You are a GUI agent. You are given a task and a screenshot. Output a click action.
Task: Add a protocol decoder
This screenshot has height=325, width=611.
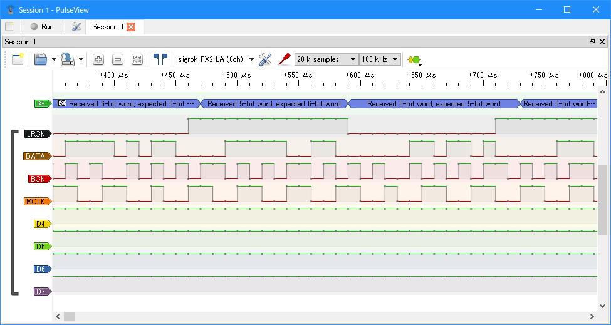(x=414, y=60)
